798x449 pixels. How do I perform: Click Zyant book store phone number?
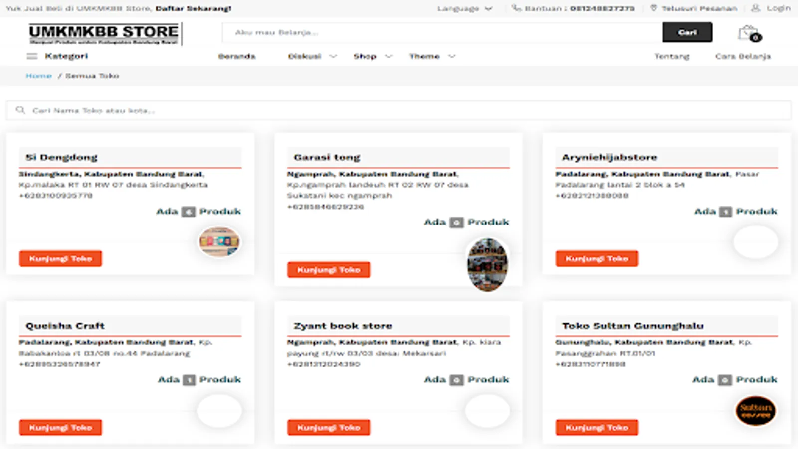click(324, 364)
